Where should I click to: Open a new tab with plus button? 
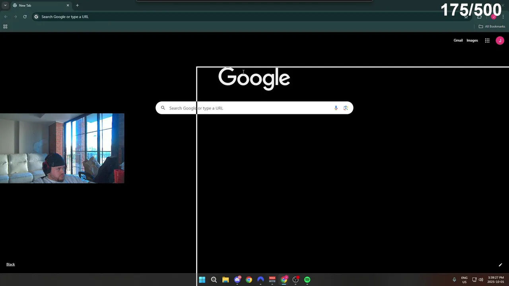77,6
